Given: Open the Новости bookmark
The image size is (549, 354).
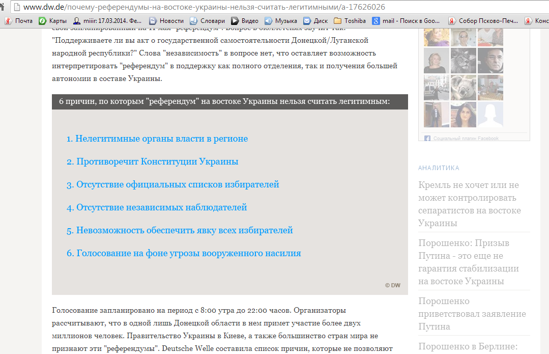Looking at the screenshot, I should click(x=166, y=21).
